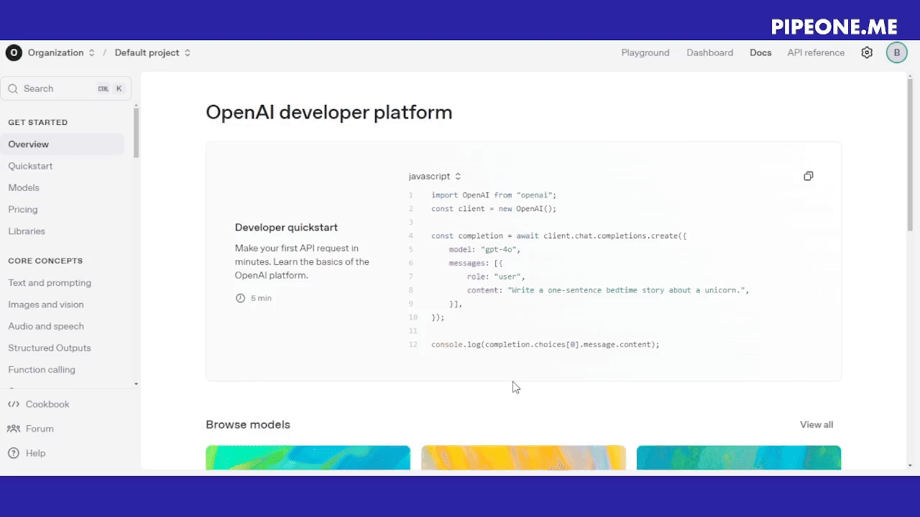Open the Default project switcher

coord(152,52)
